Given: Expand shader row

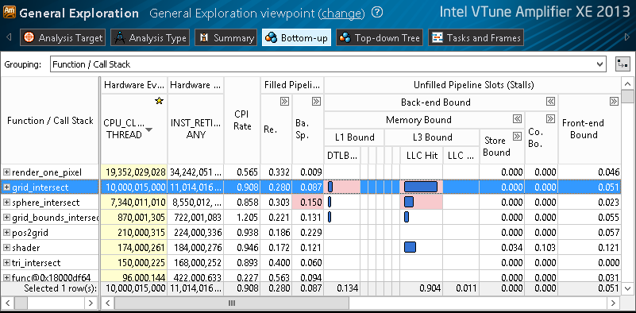Looking at the screenshot, I should pos(6,247).
